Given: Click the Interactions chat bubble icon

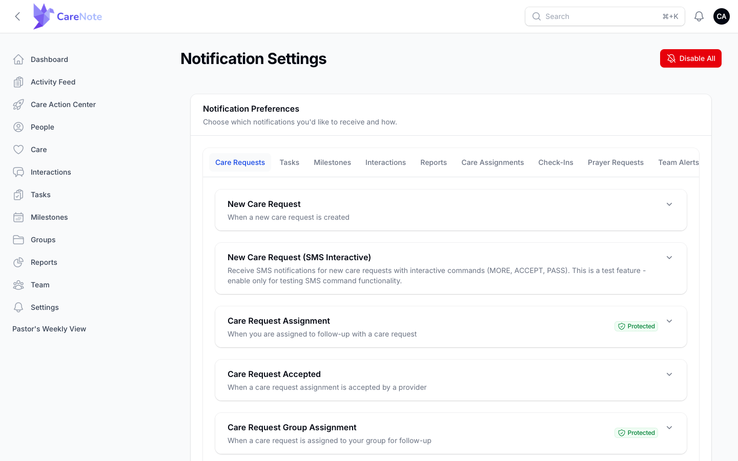Looking at the screenshot, I should coord(18,172).
